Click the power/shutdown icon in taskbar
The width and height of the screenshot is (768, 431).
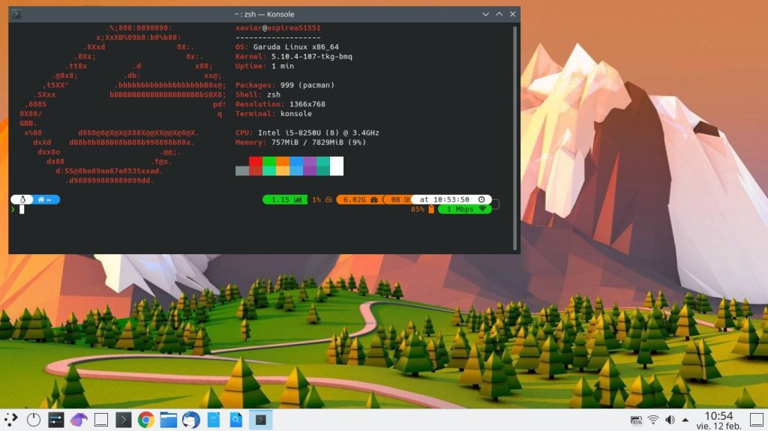coord(34,420)
